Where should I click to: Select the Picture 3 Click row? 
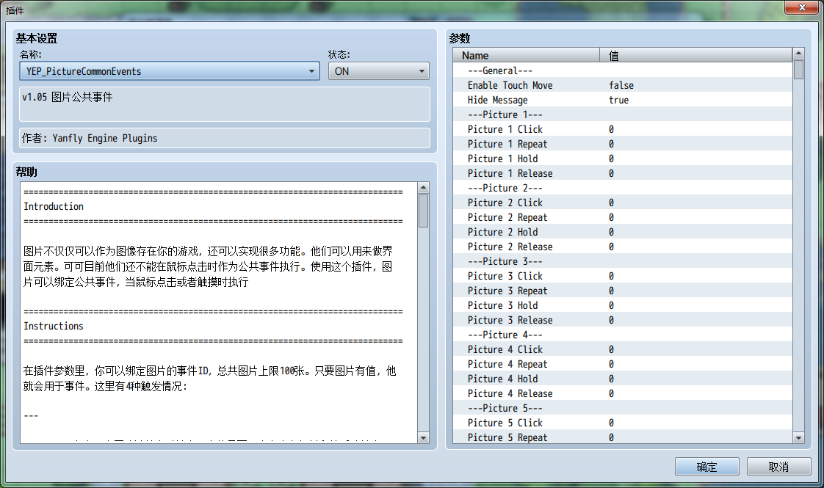click(x=623, y=277)
